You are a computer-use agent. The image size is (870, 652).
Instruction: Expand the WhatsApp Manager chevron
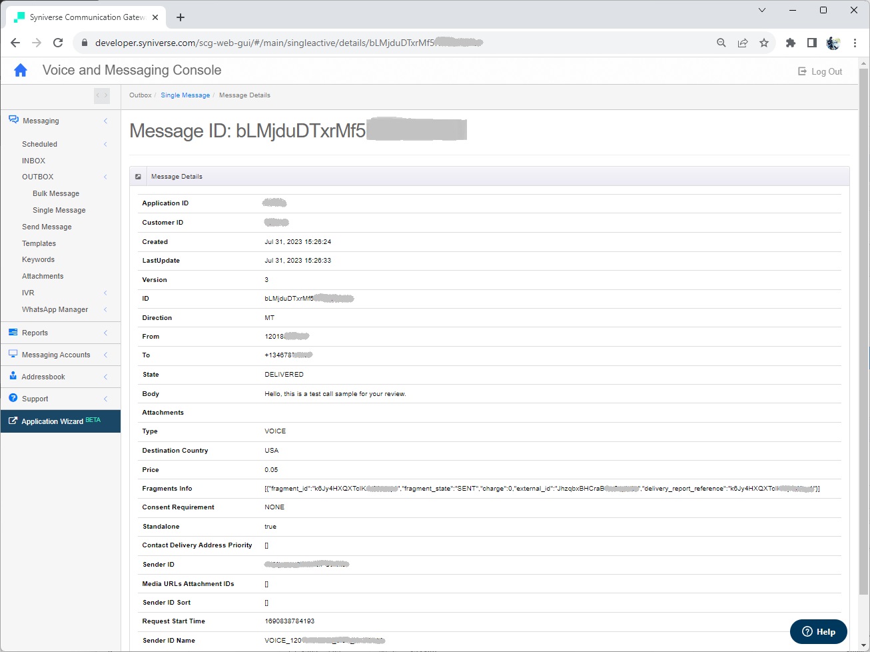point(106,309)
